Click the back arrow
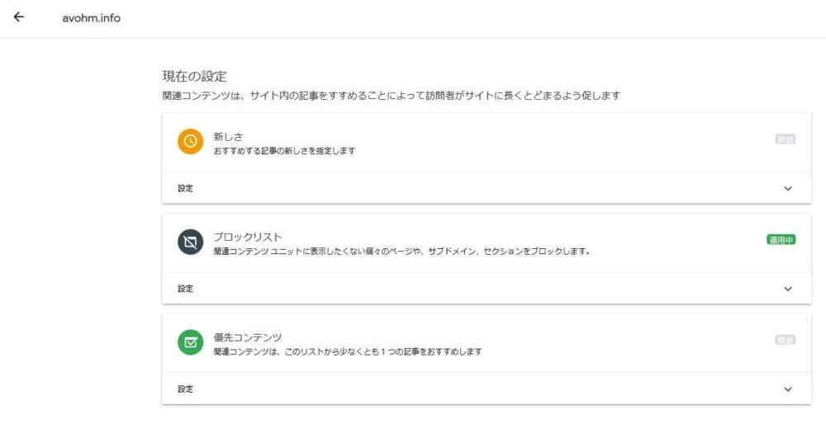Image resolution: width=826 pixels, height=433 pixels. (x=19, y=17)
